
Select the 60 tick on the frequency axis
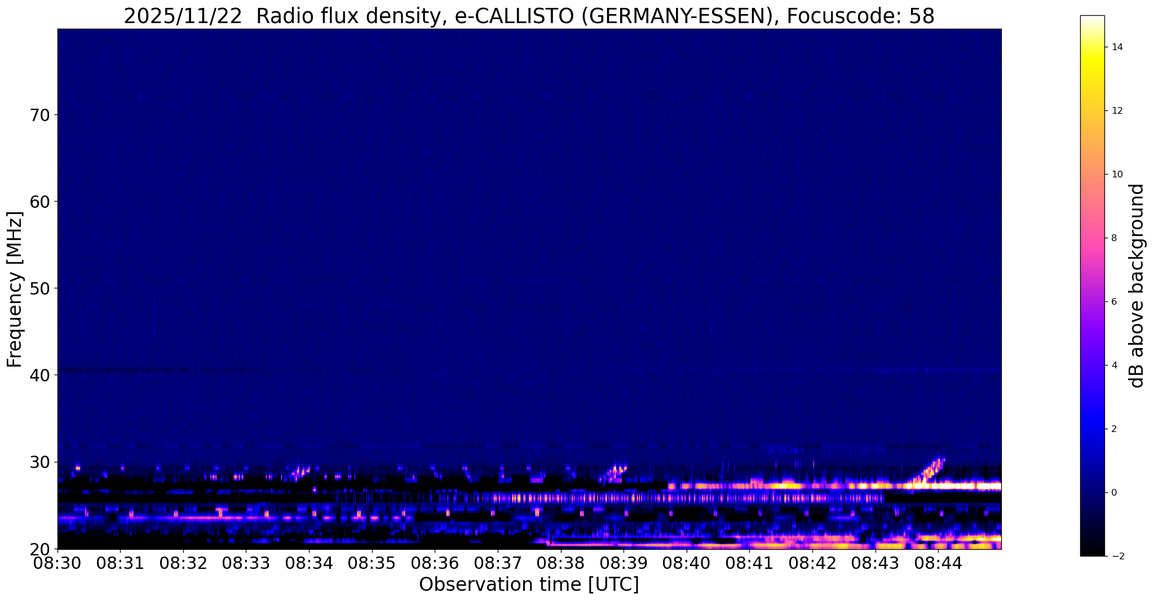pos(39,202)
